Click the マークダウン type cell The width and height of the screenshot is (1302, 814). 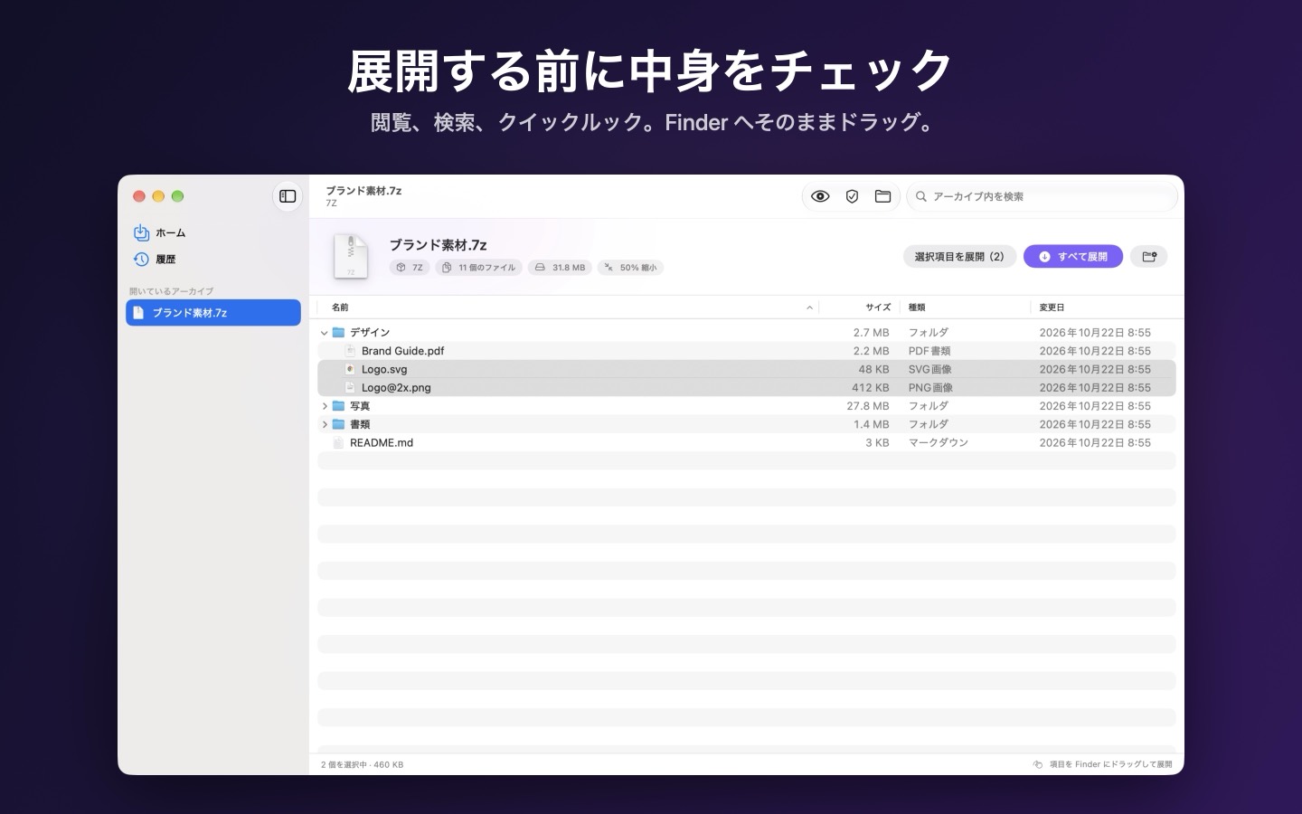939,442
